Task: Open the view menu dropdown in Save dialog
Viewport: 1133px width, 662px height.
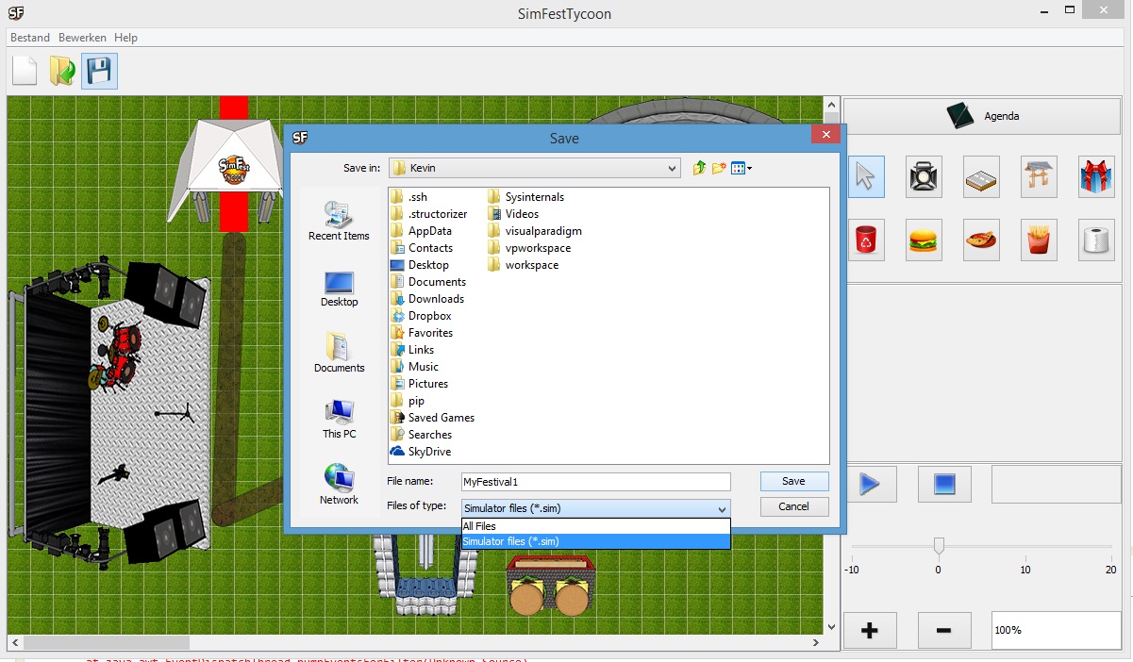Action: (x=741, y=168)
